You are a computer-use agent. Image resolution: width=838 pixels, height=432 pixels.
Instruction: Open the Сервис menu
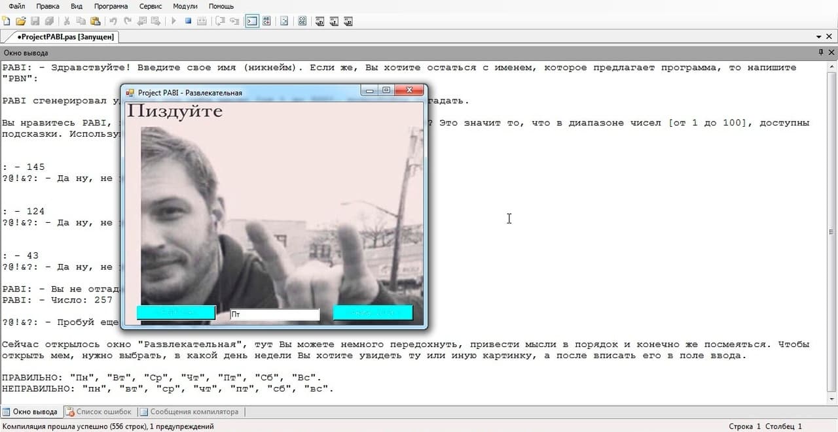coord(151,6)
